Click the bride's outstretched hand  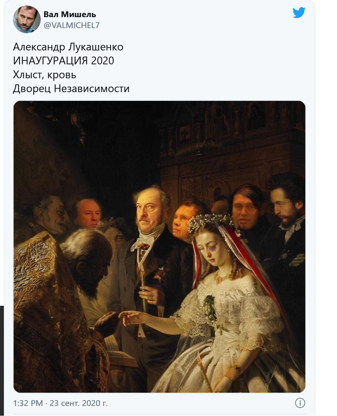tap(132, 317)
